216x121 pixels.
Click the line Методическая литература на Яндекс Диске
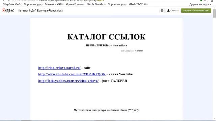click(106, 110)
